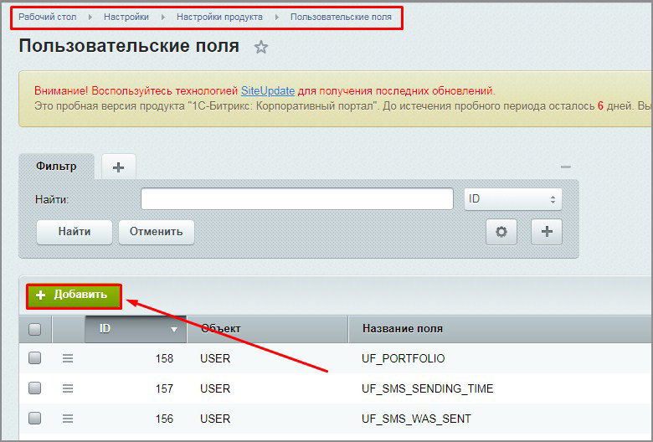Check the row with ID 158
This screenshot has height=442, width=653.
click(35, 358)
